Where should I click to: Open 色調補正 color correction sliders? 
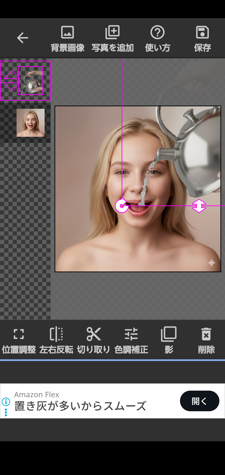[131, 341]
